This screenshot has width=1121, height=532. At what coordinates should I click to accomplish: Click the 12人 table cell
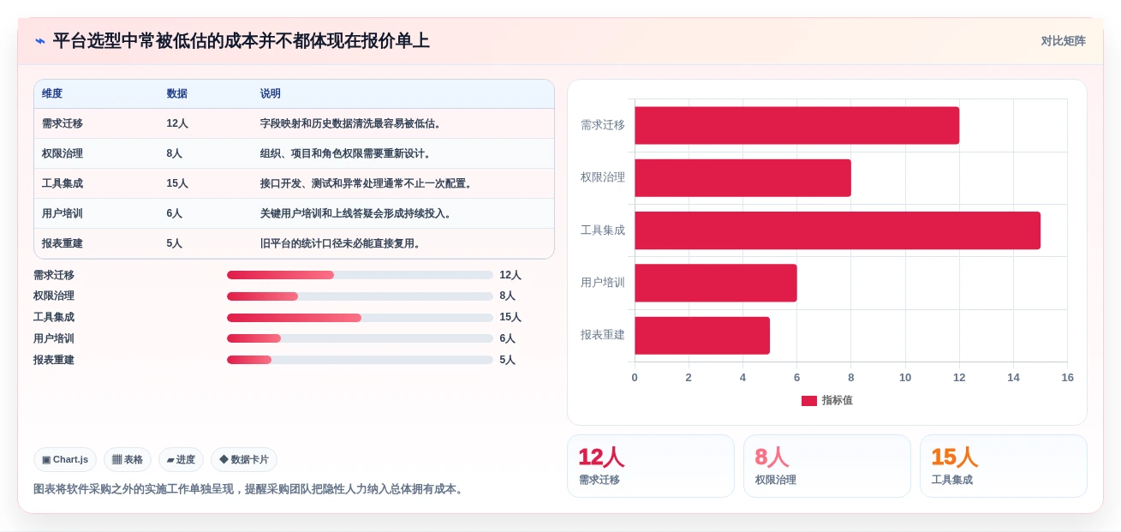(x=177, y=123)
